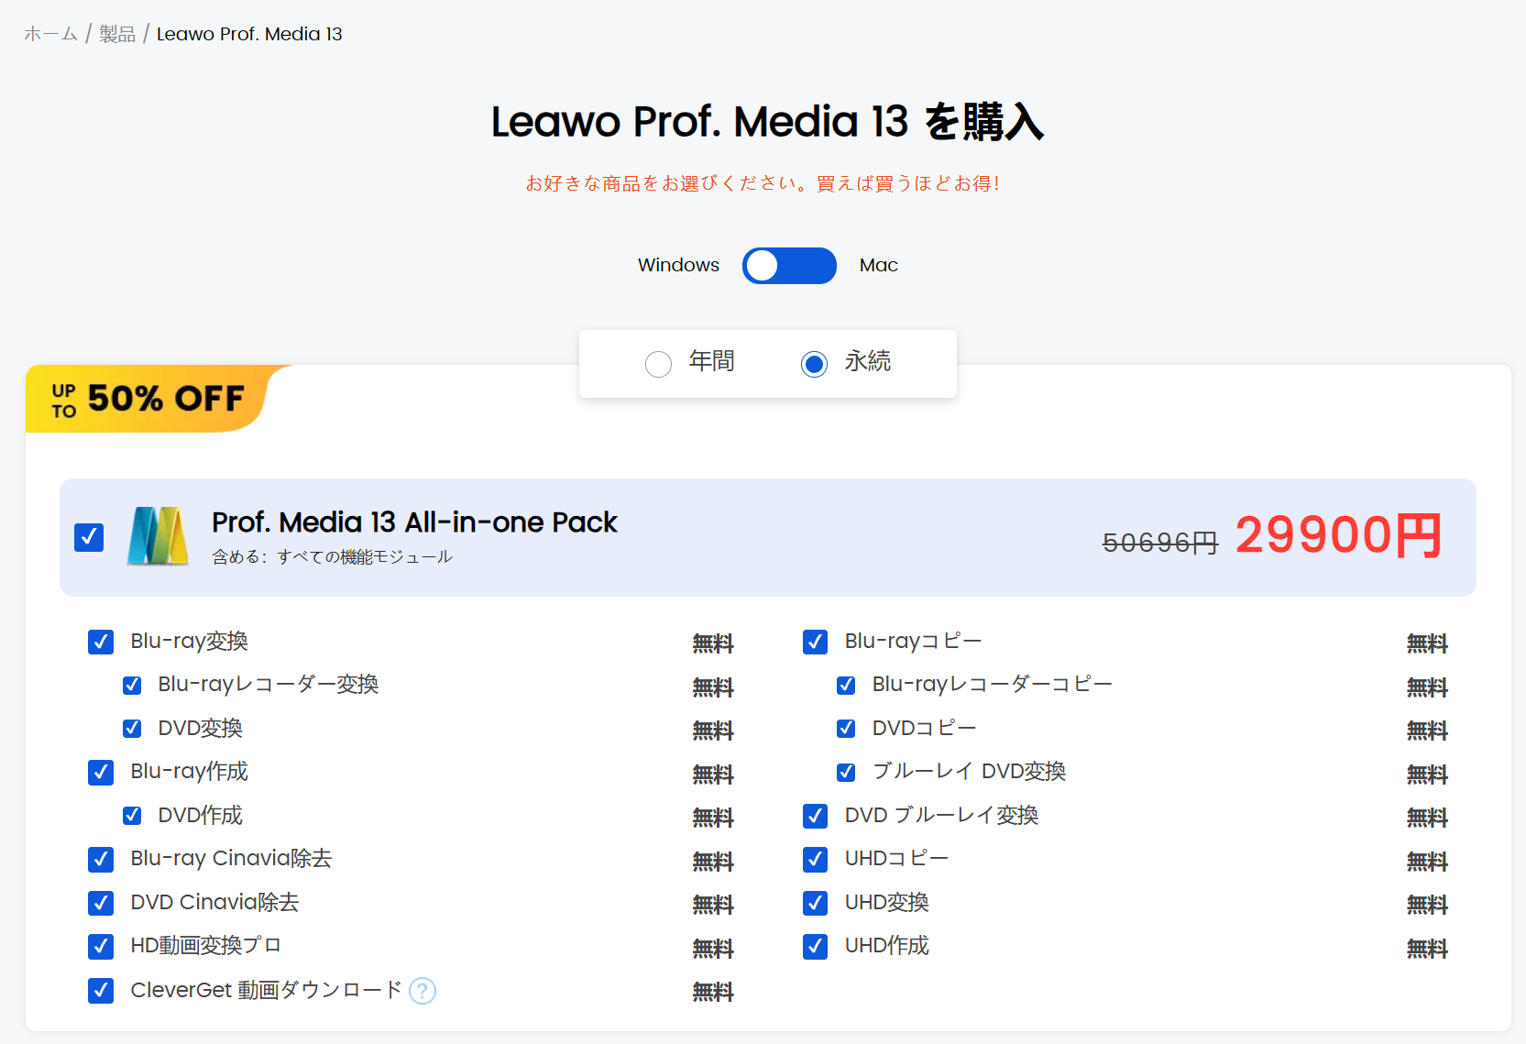Image resolution: width=1526 pixels, height=1044 pixels.
Task: Click the red お好きな商品をお選びください subtitle
Action: point(763,183)
